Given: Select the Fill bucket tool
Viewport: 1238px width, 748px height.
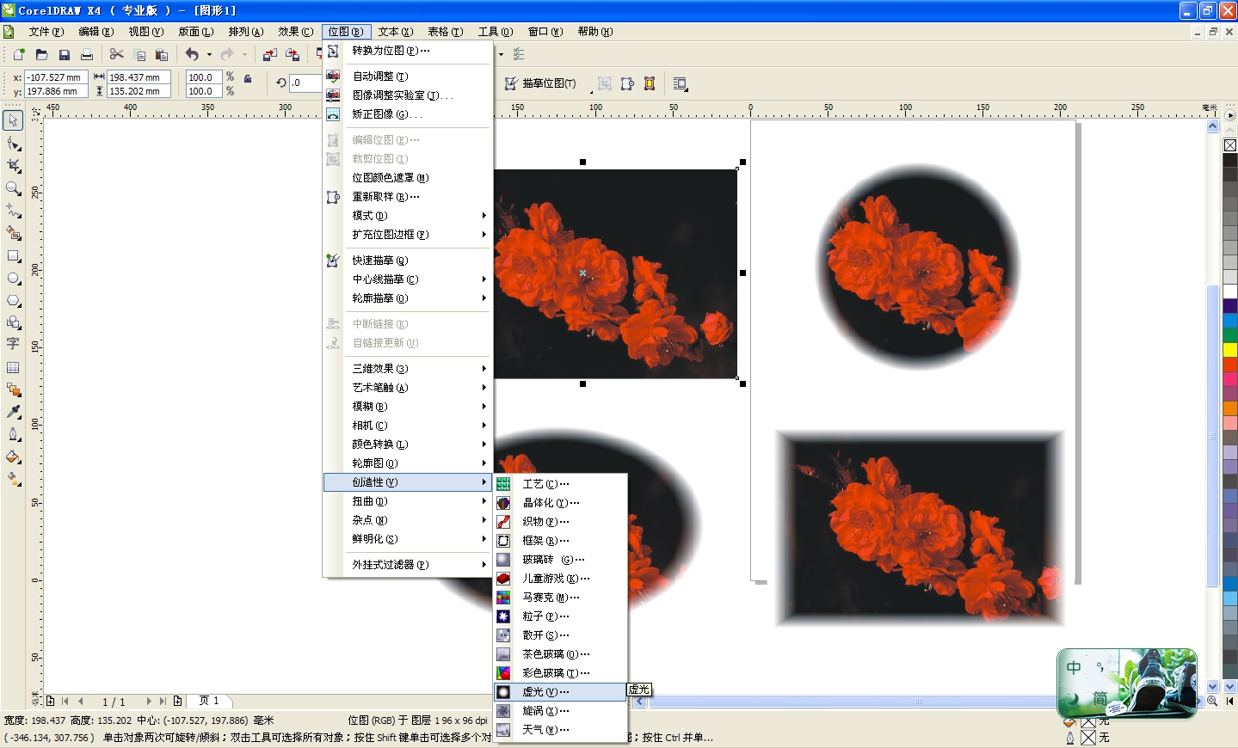Looking at the screenshot, I should (x=13, y=457).
